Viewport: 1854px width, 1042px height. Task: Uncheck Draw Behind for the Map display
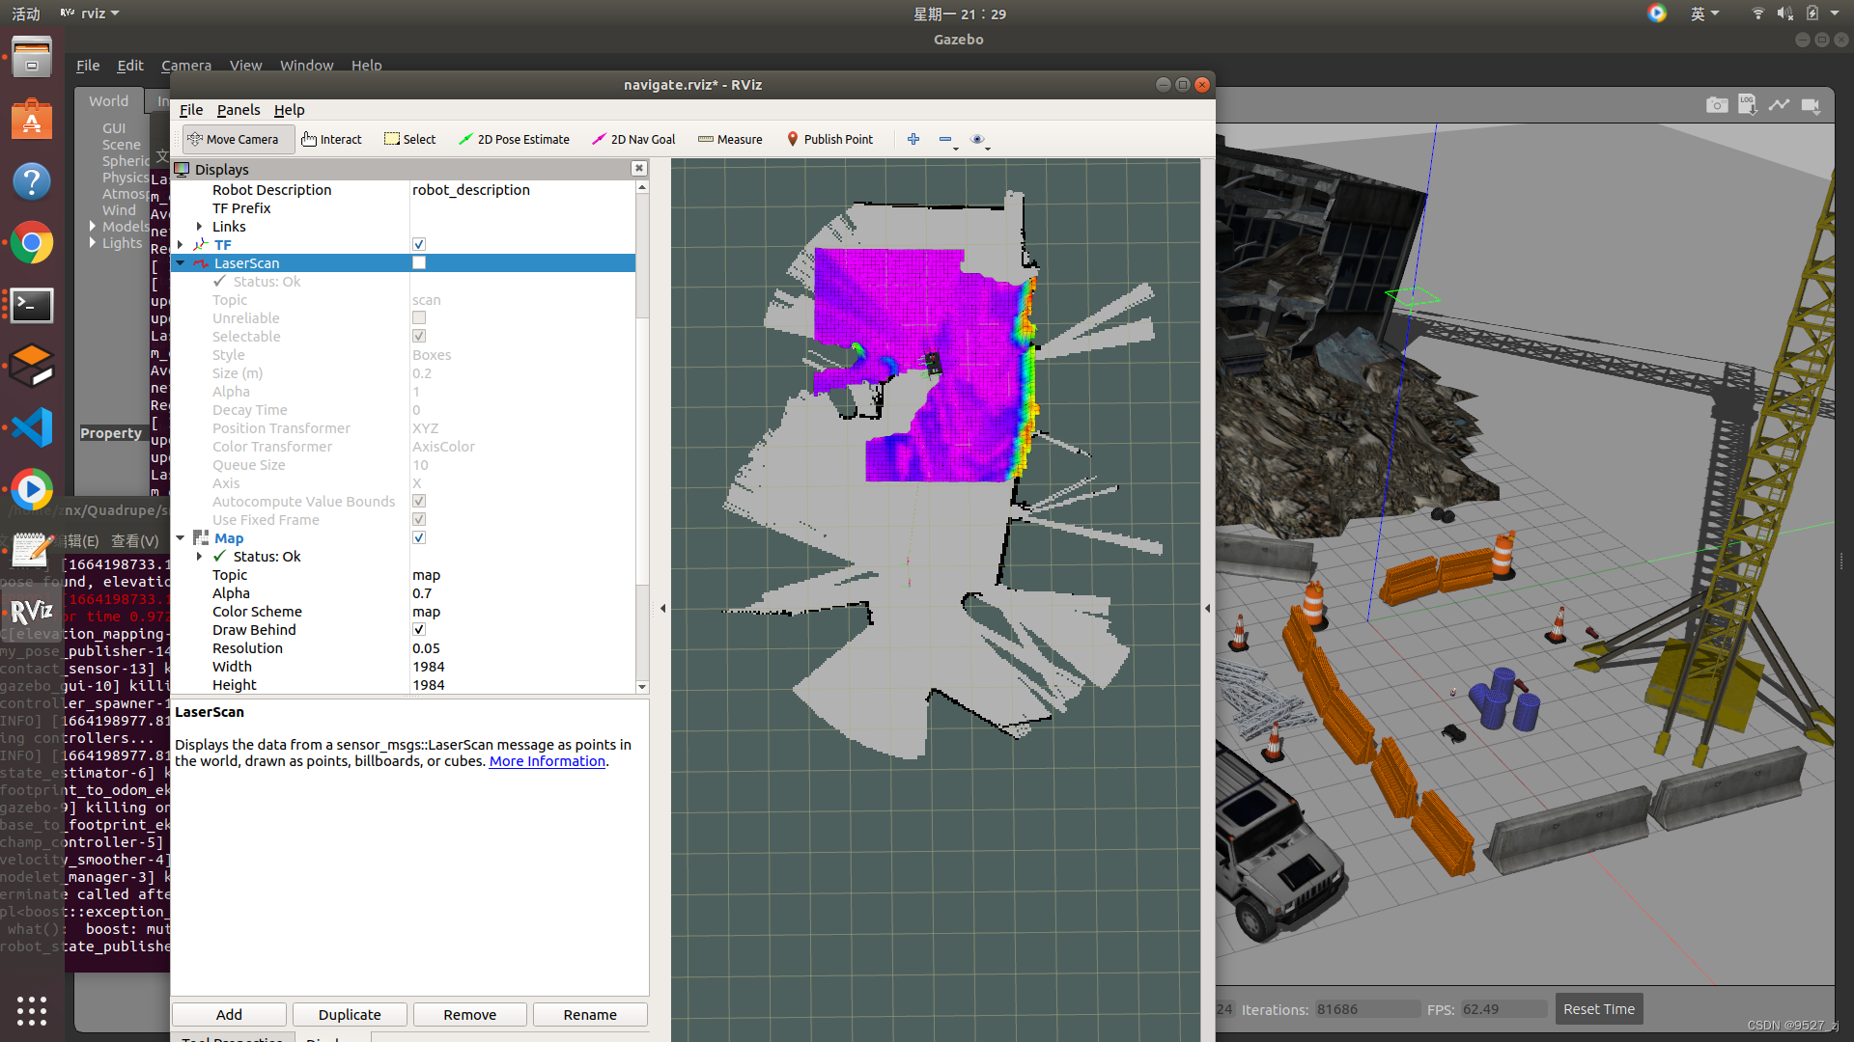pyautogui.click(x=419, y=629)
